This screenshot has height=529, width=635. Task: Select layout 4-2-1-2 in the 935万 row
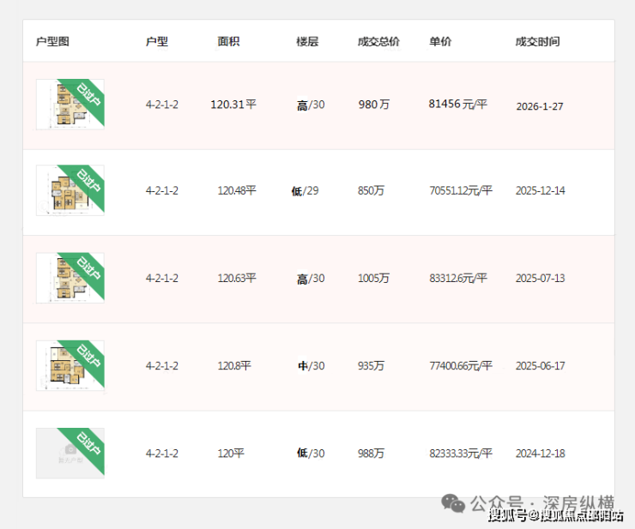pyautogui.click(x=162, y=366)
